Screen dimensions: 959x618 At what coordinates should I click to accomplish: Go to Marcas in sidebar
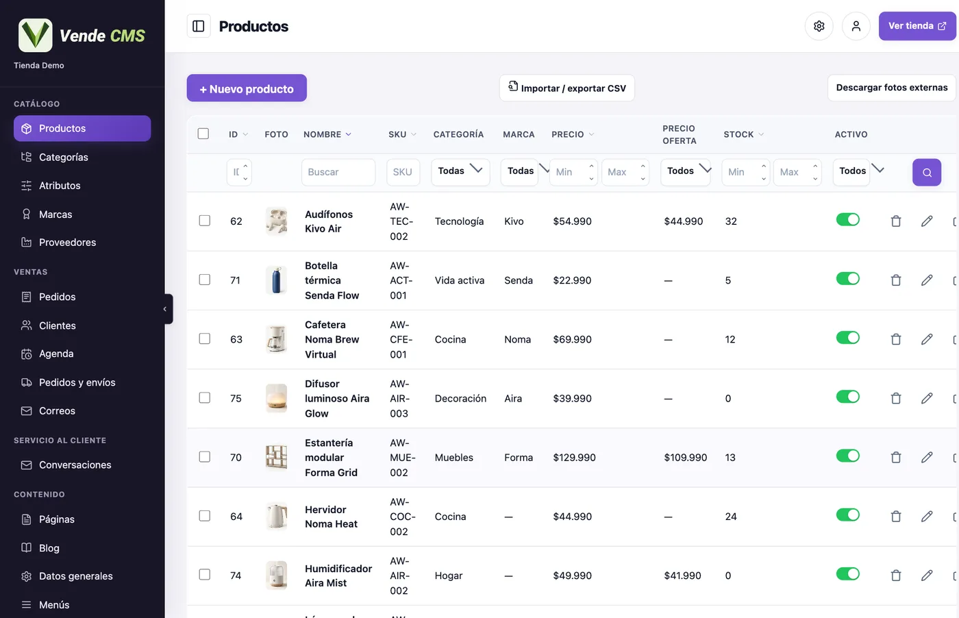click(82, 214)
